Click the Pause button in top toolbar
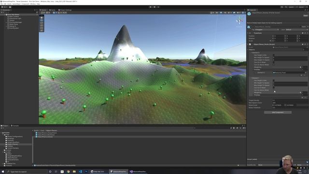Image resolution: width=309 pixels, height=174 pixels. tap(154, 7)
